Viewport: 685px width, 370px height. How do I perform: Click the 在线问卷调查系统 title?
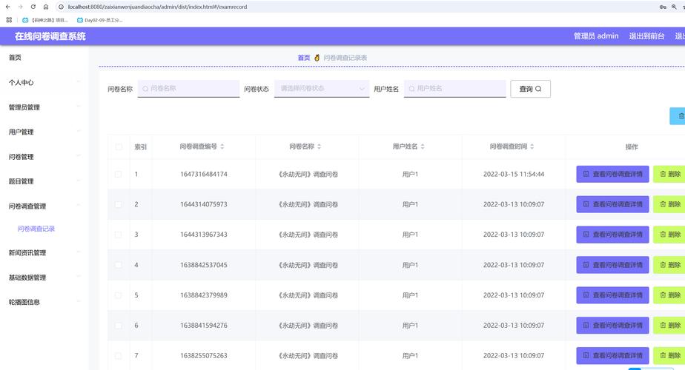coord(50,37)
